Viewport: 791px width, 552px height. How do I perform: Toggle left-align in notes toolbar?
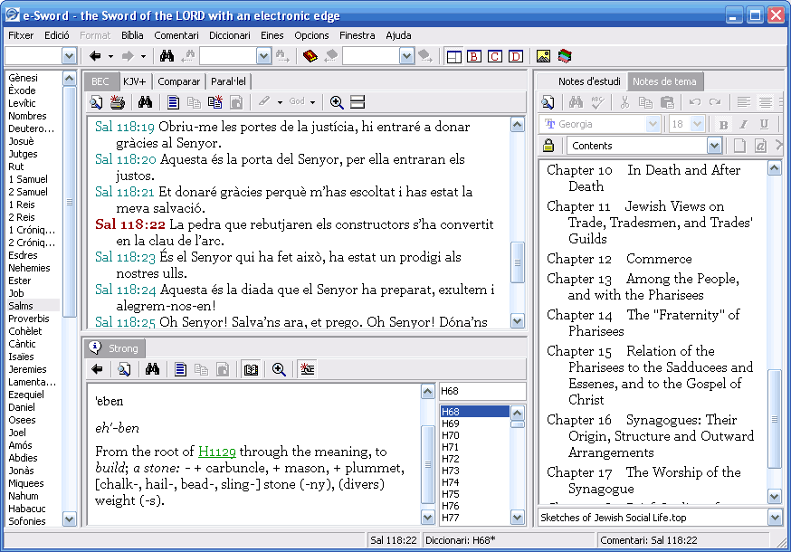coord(744,102)
